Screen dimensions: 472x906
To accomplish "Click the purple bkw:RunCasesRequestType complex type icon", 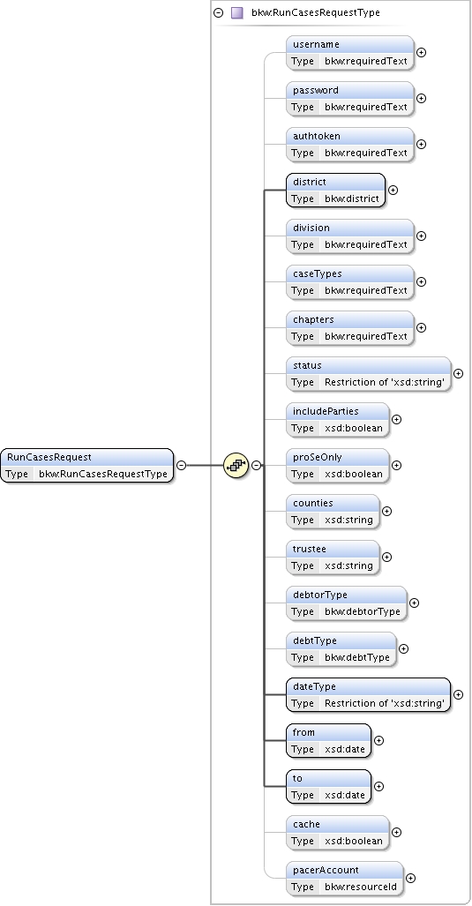I will click(236, 12).
